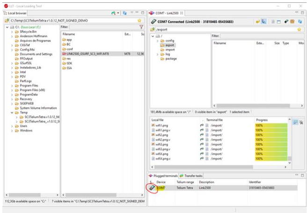Click the filter funnel icon in Local browser
The image size is (308, 213).
pyautogui.click(x=141, y=27)
